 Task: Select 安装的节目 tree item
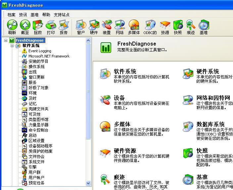[x=38, y=61]
